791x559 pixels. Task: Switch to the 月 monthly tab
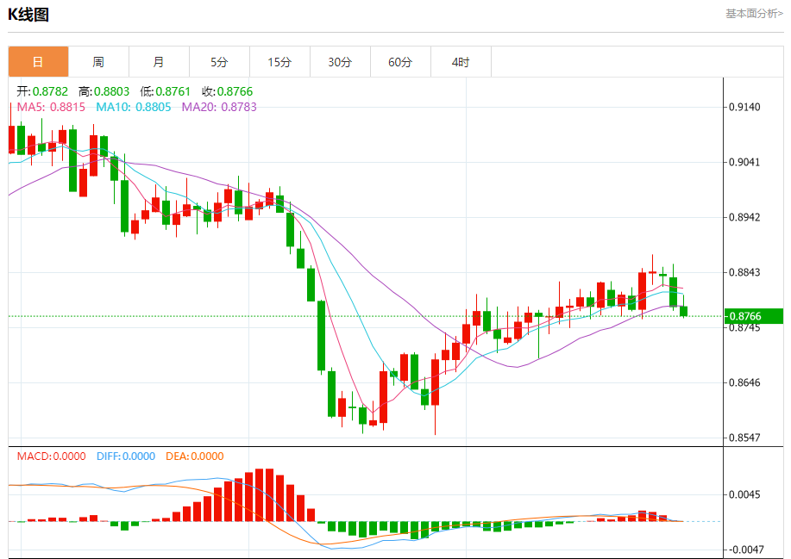pos(159,62)
